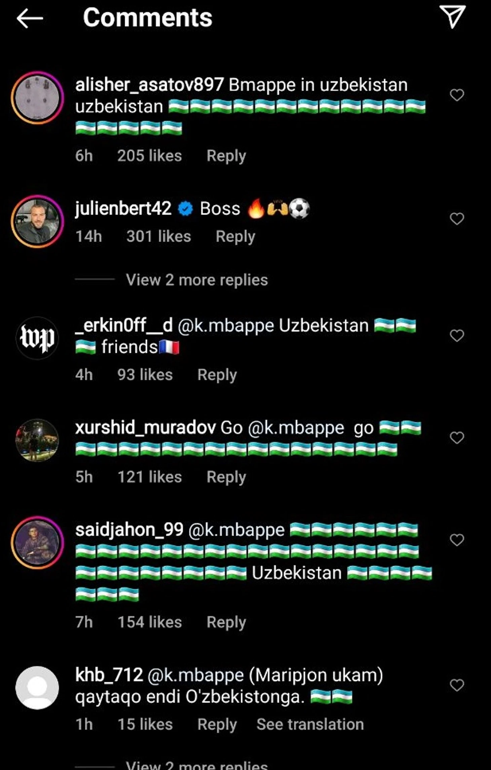The image size is (491, 770).
Task: Tap the back arrow icon
Action: click(30, 18)
